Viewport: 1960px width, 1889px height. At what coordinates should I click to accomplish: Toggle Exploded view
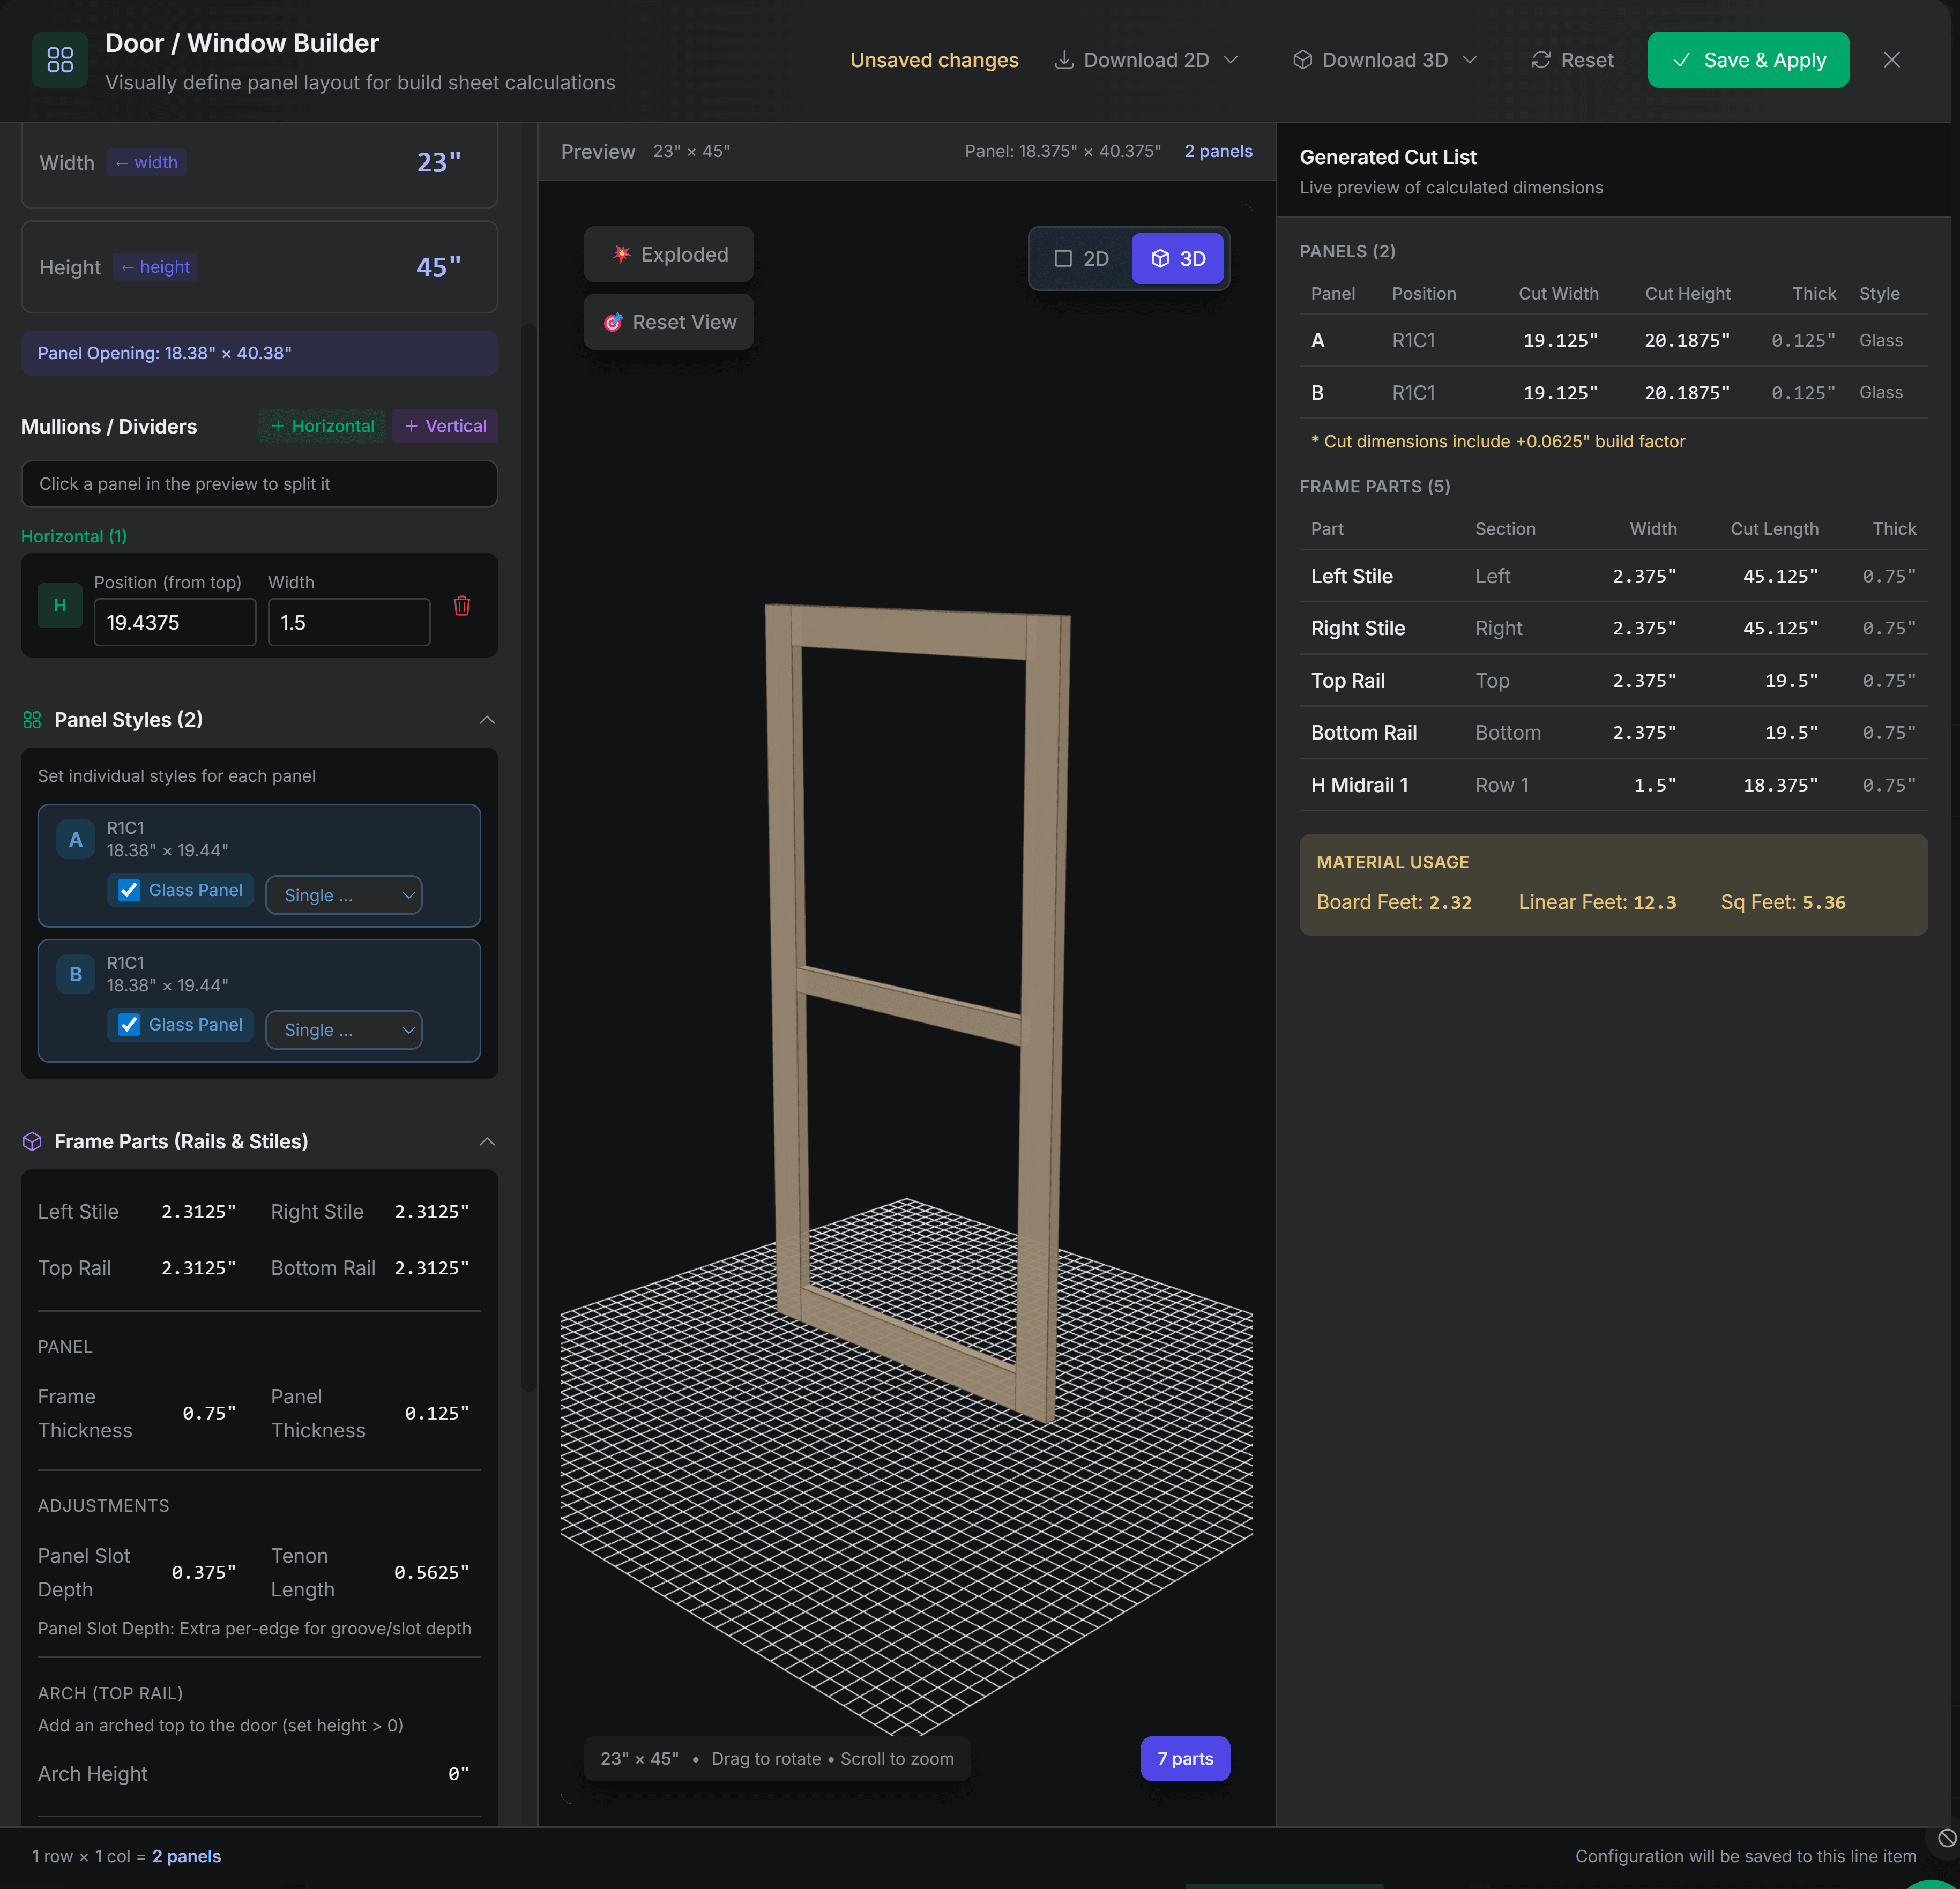[669, 255]
